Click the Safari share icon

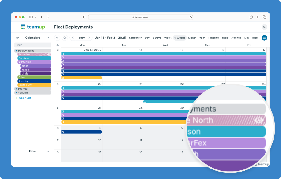(x=251, y=17)
